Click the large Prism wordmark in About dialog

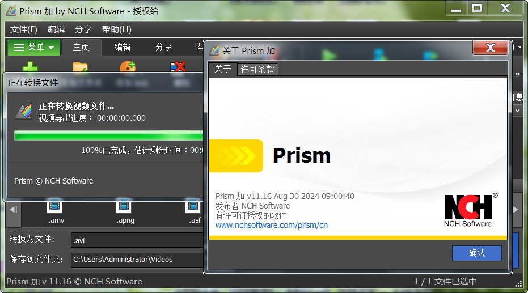(x=302, y=156)
